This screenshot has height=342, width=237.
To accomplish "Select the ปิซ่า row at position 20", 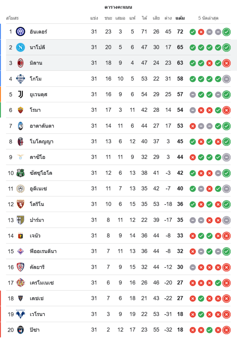I will [118, 330].
